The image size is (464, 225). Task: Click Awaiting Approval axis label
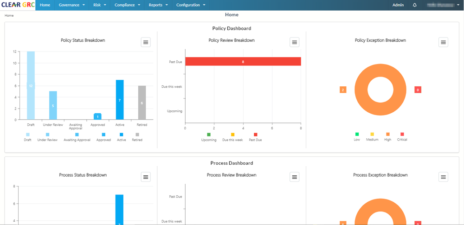[76, 126]
